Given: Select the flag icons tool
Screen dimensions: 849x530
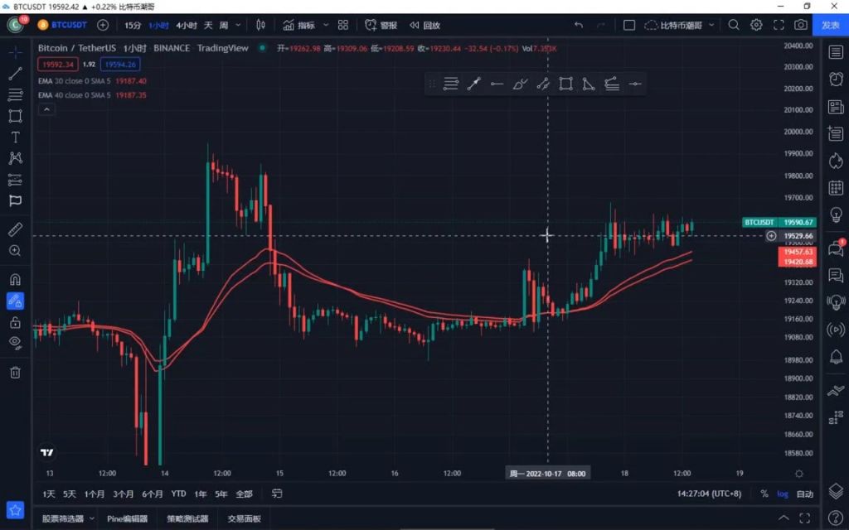Looking at the screenshot, I should (x=15, y=200).
